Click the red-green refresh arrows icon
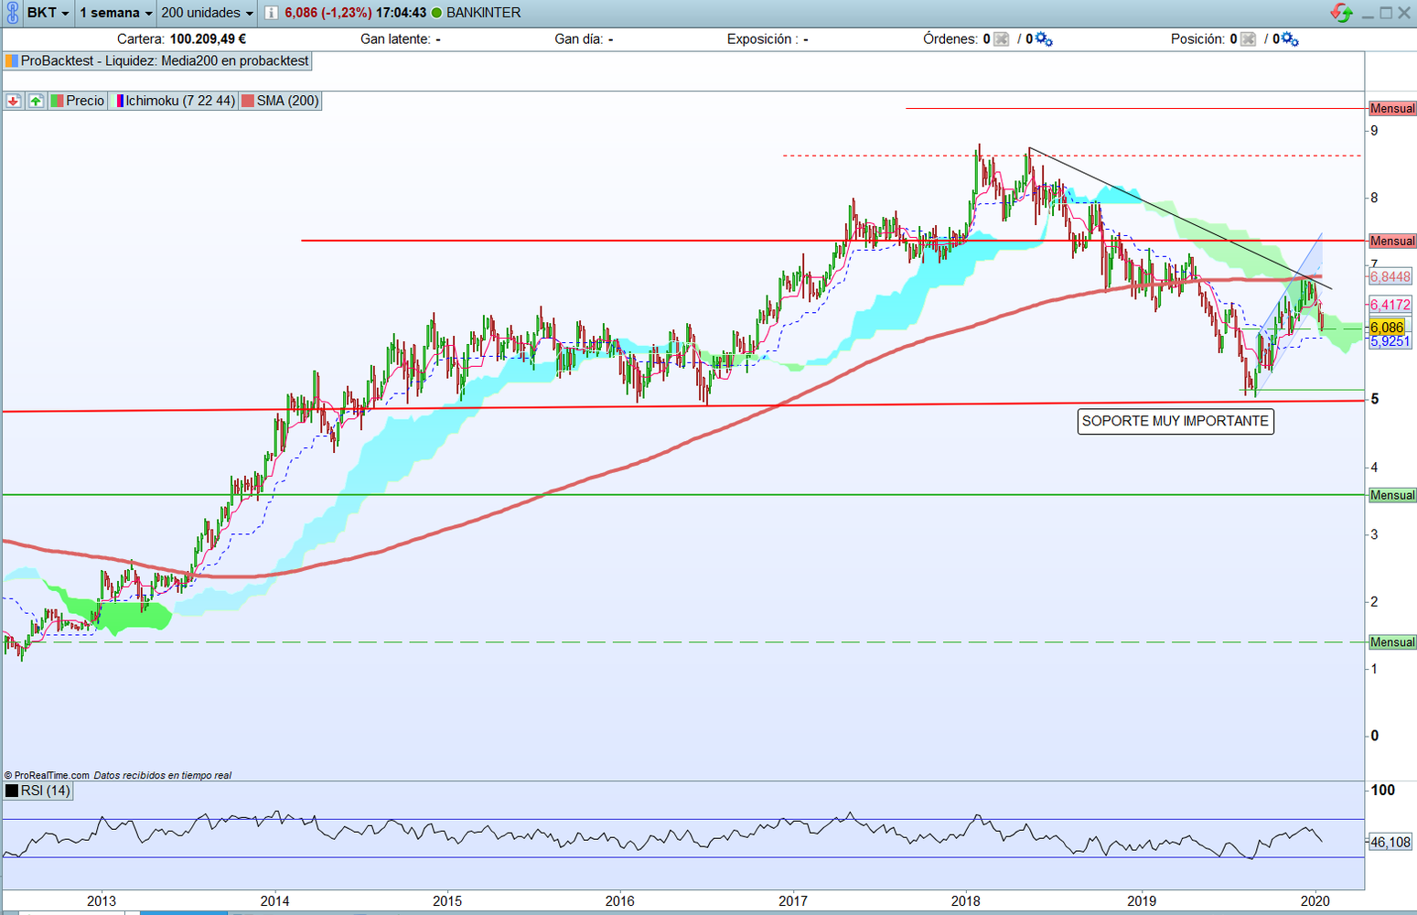 click(1341, 13)
